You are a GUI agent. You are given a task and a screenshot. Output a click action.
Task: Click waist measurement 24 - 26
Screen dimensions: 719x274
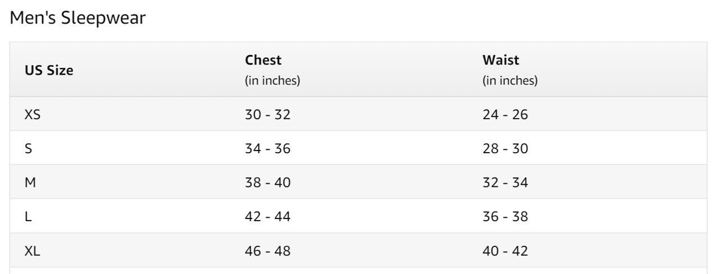pos(505,115)
